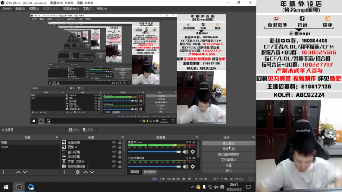
Task: Toggle visibility eye for 文本 (GDI+)
Action: [114, 161]
